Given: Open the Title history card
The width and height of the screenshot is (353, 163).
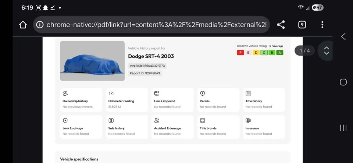Looking at the screenshot, I should [264, 100].
